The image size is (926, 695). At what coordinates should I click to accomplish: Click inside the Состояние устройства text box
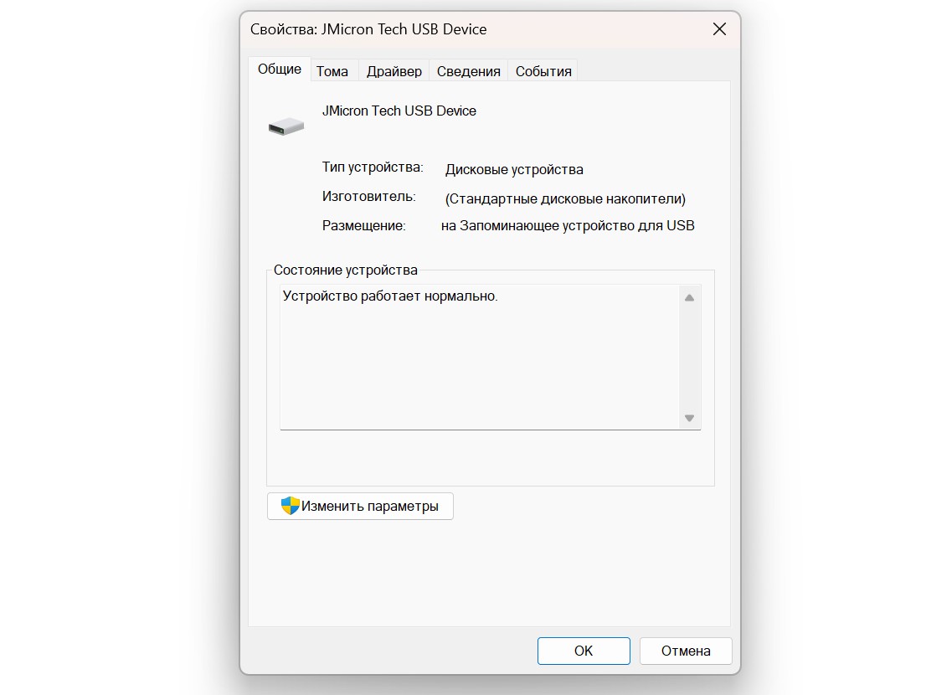pos(480,358)
